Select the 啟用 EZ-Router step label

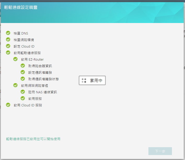click(x=32, y=59)
